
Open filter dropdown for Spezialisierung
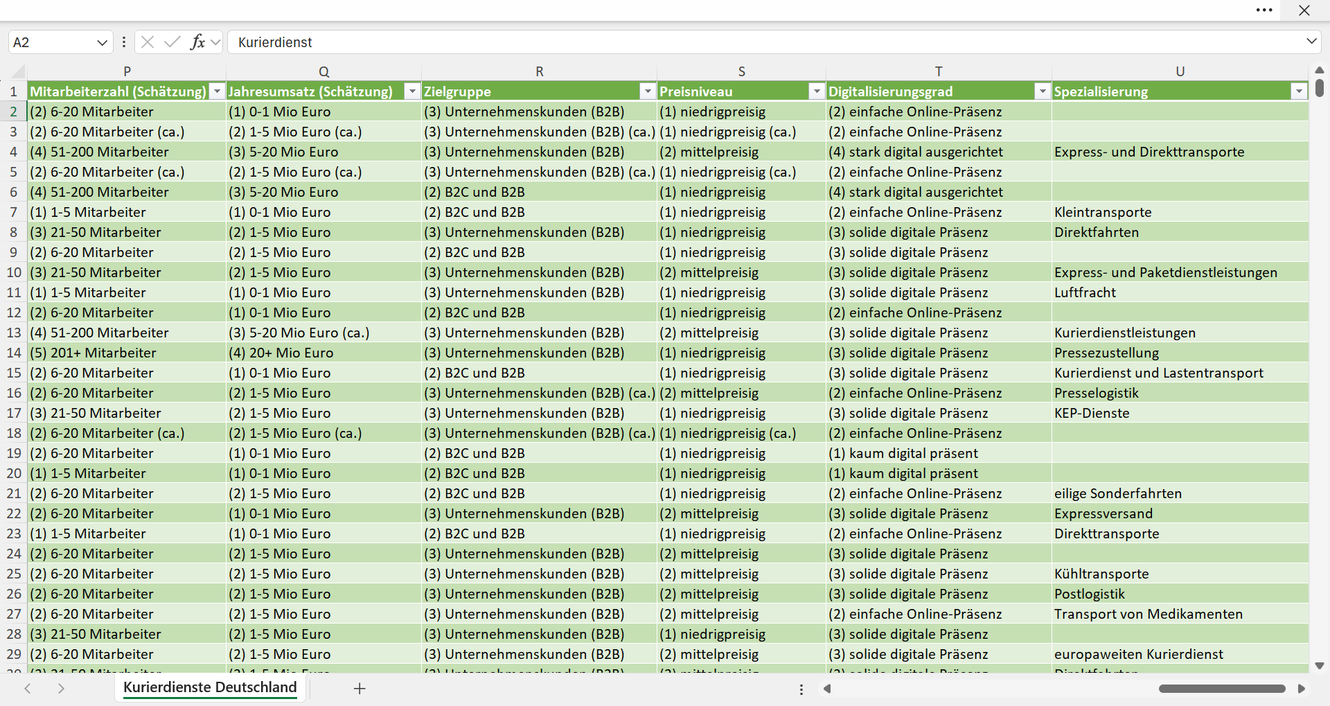pos(1299,91)
